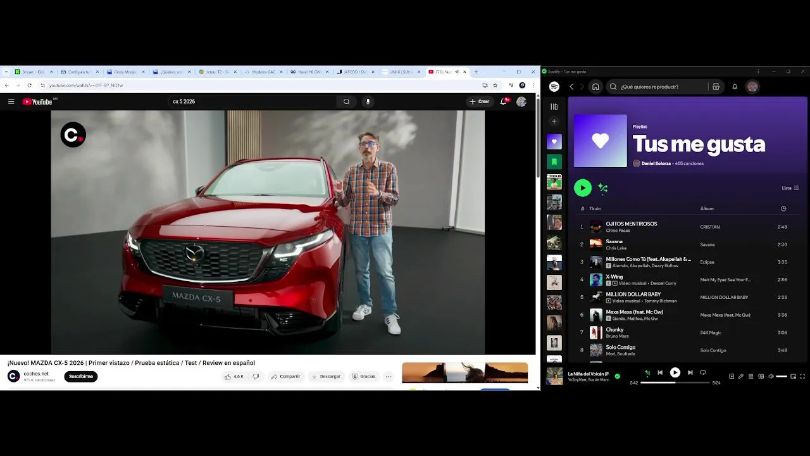Image resolution: width=810 pixels, height=456 pixels.
Task: Skip to previous track in Spotify
Action: (660, 372)
